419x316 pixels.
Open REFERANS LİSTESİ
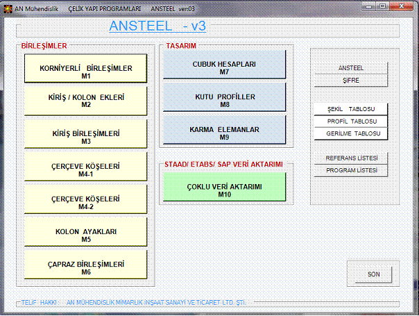[x=350, y=158]
